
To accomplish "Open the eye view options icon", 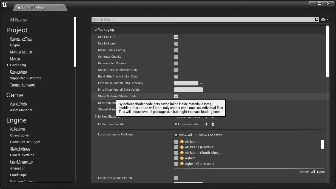I will tap(323, 20).
